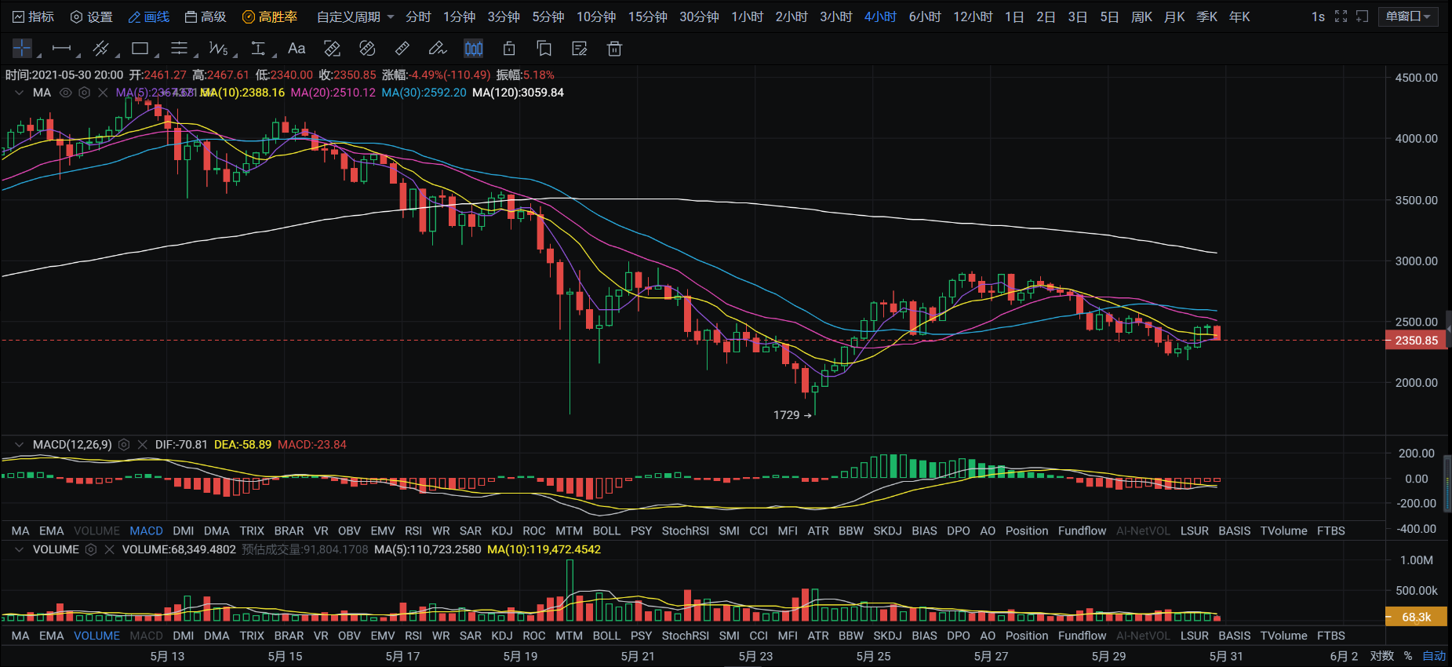Select the freehand pen drawing tool

point(438,49)
